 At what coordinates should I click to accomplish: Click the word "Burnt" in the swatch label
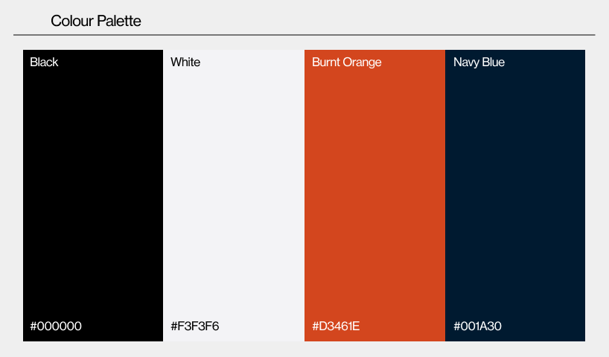pos(325,62)
